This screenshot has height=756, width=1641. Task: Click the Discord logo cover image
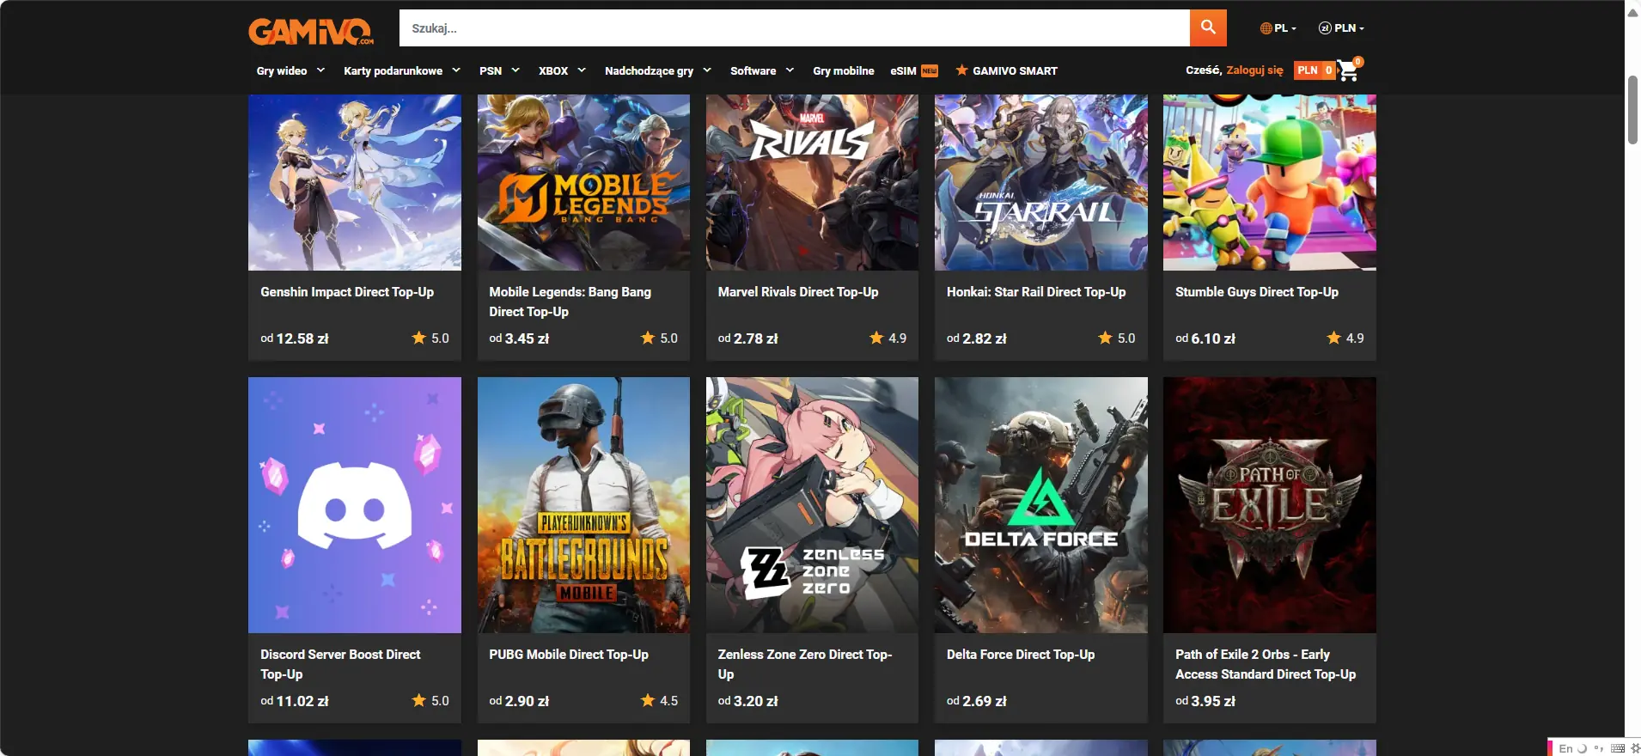(355, 505)
